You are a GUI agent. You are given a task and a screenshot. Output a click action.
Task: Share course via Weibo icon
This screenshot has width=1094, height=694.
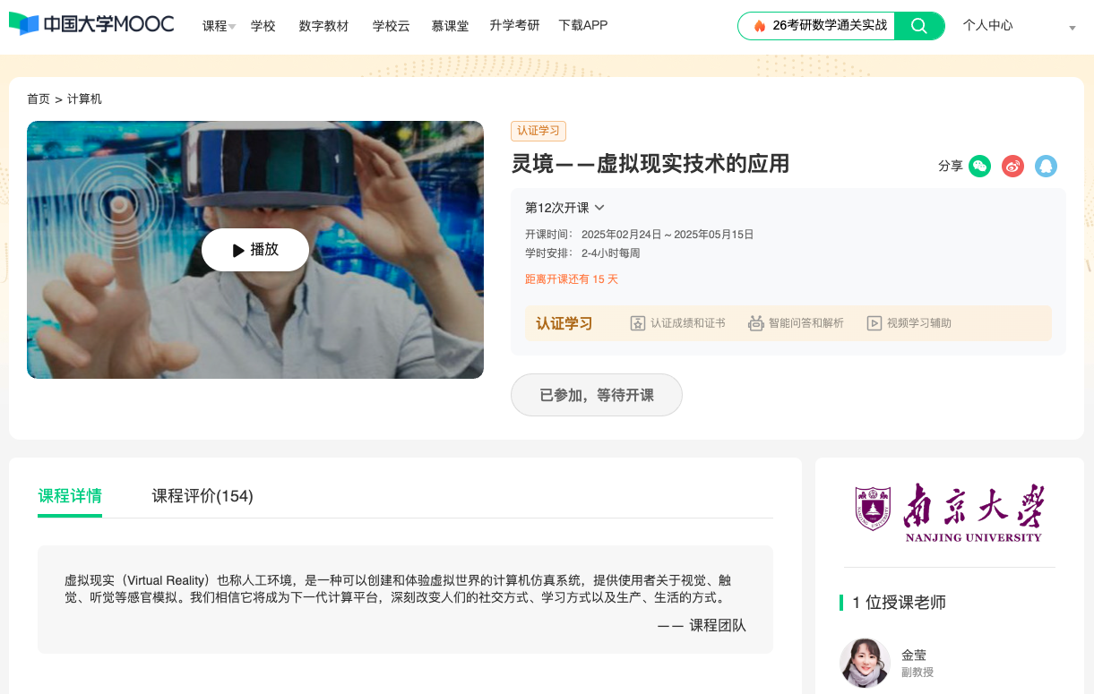pyautogui.click(x=1012, y=166)
